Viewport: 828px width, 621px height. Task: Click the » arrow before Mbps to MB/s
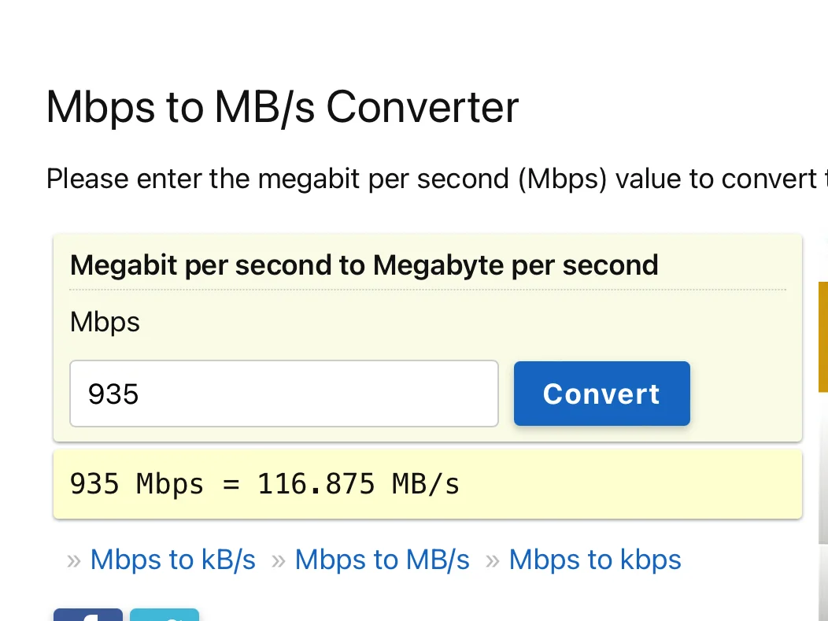click(x=278, y=560)
